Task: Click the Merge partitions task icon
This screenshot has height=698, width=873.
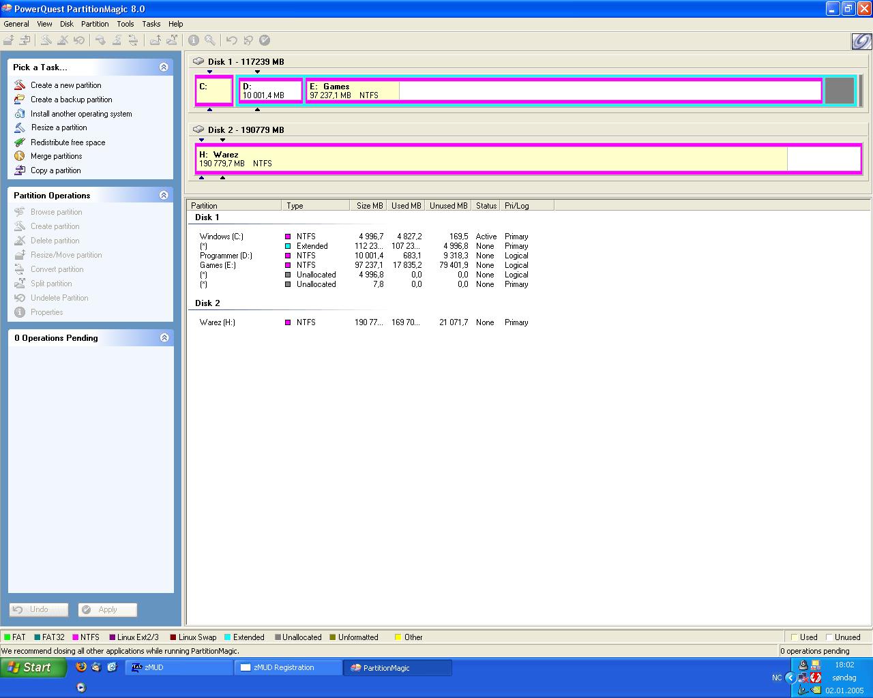Action: coord(19,156)
